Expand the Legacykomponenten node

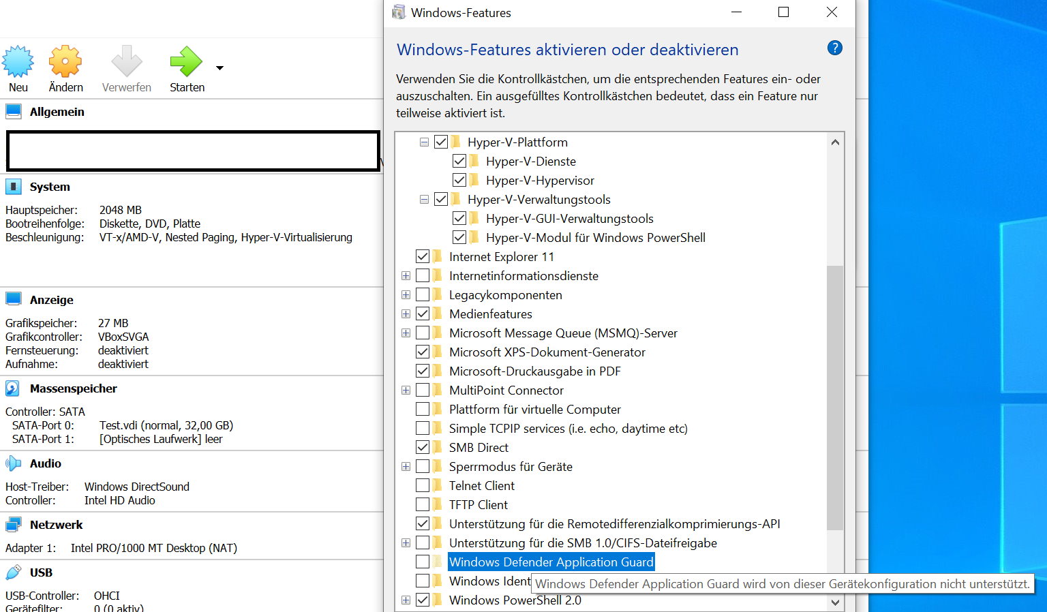pyautogui.click(x=406, y=295)
